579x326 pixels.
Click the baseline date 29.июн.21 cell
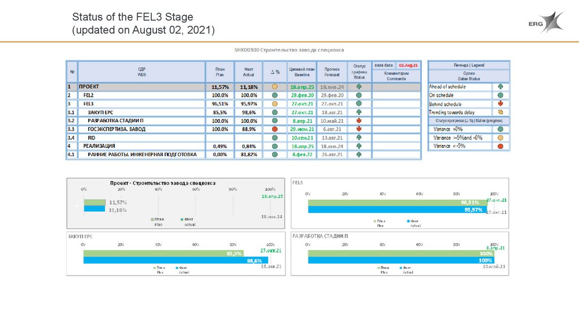pos(302,129)
